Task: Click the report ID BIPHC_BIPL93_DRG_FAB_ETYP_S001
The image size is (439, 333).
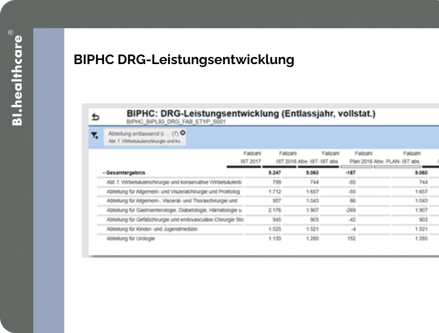Action: [176, 122]
